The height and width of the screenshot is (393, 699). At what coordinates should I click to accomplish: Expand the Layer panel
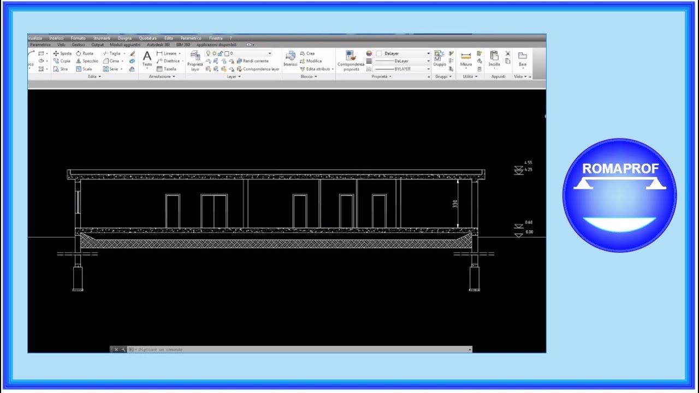click(x=234, y=76)
